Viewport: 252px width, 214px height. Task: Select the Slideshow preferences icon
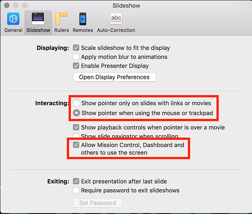38,18
